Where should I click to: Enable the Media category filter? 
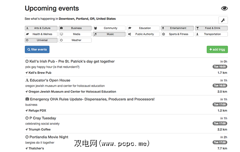click(x=75, y=34)
